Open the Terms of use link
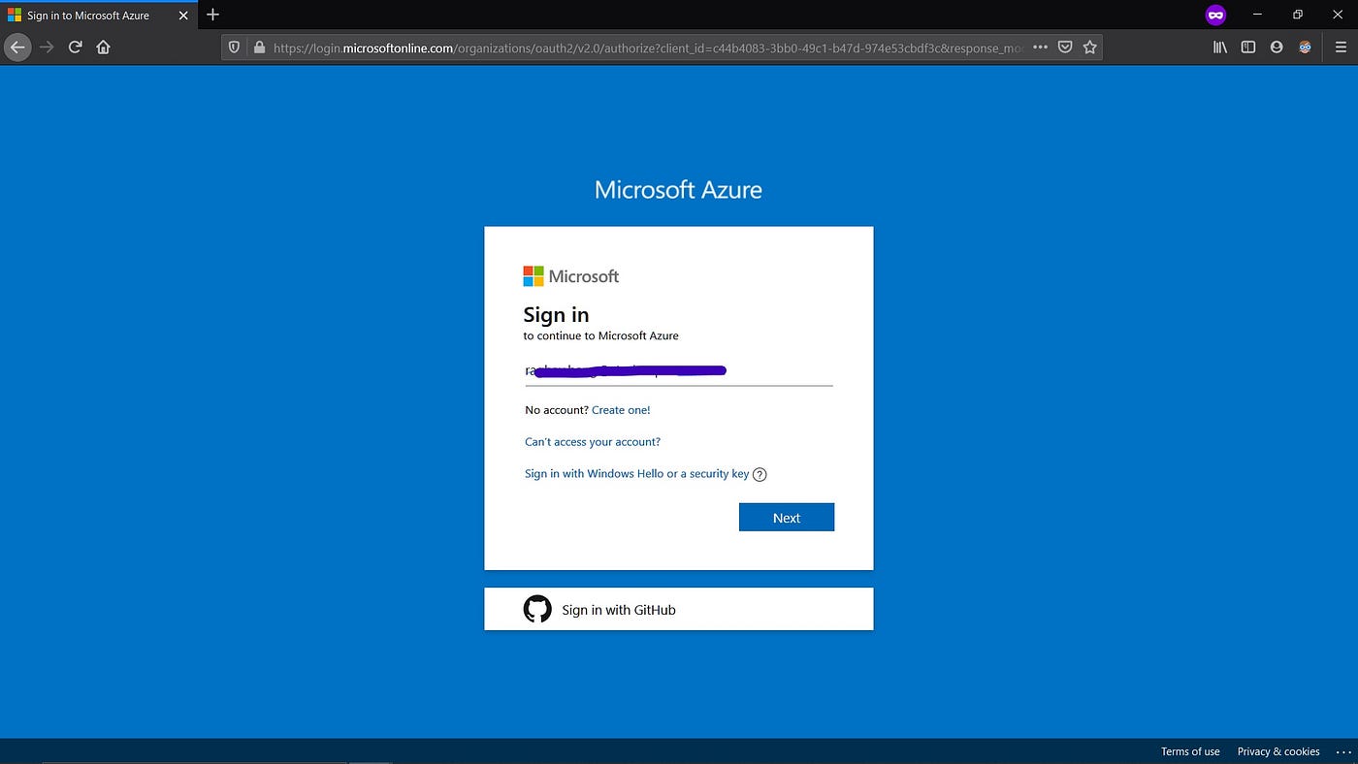The image size is (1358, 764). point(1190,751)
